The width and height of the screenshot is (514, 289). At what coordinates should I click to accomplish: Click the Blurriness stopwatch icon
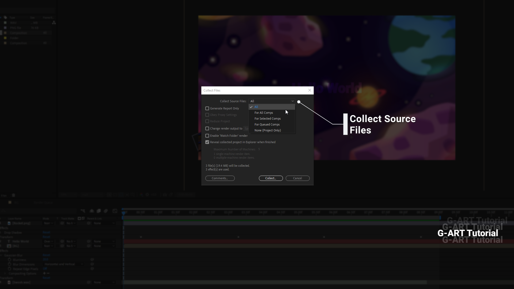pyautogui.click(x=10, y=260)
